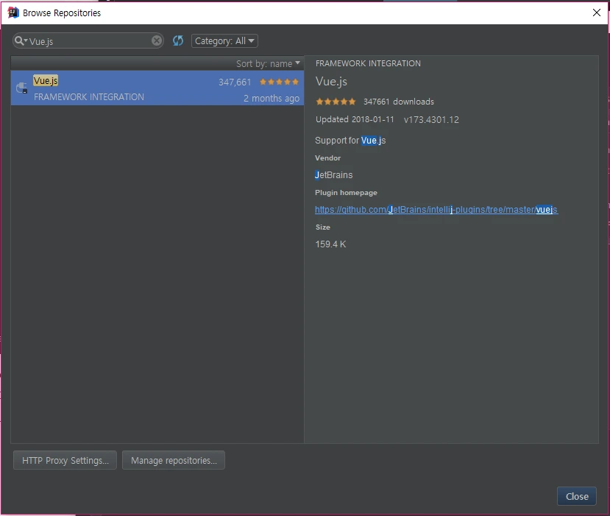The height and width of the screenshot is (516, 610).
Task: Open the Vue.js GitHub plugin homepage link
Action: (436, 210)
